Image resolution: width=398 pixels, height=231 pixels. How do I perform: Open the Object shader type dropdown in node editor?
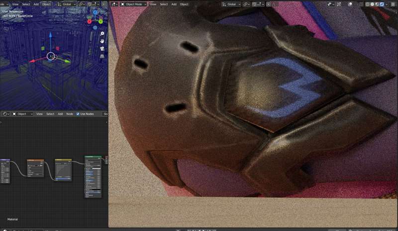pyautogui.click(x=22, y=114)
